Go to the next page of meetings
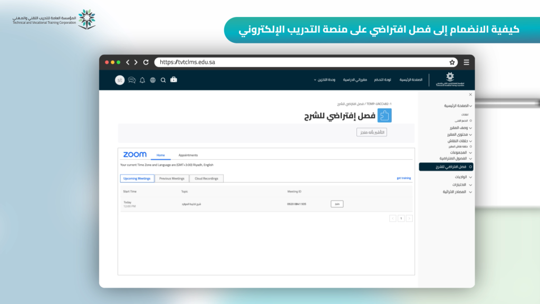Image resolution: width=540 pixels, height=304 pixels. click(409, 218)
